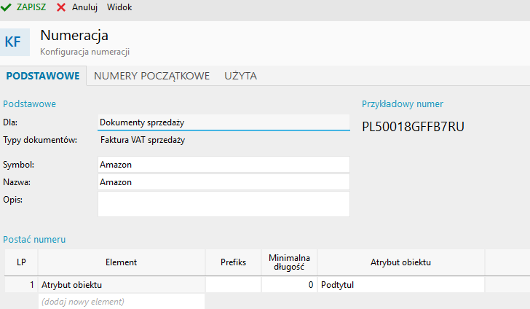Image resolution: width=530 pixels, height=309 pixels.
Task: Click the green Zapisz checkmark icon
Action: tap(7, 7)
